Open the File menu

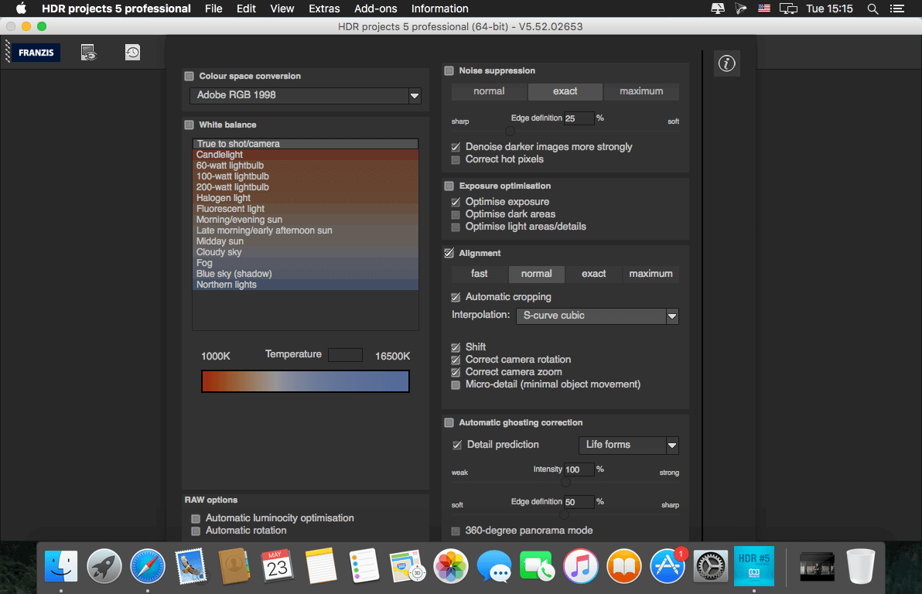pos(213,9)
